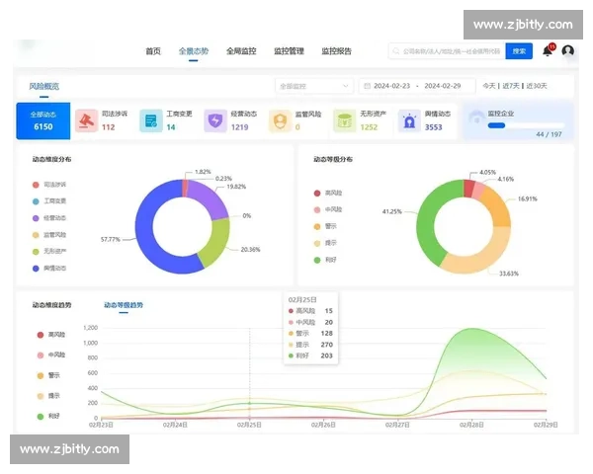593x474 pixels.
Task: Open the date range picker 2024-02-23 to 2024-02-29
Action: 416,86
